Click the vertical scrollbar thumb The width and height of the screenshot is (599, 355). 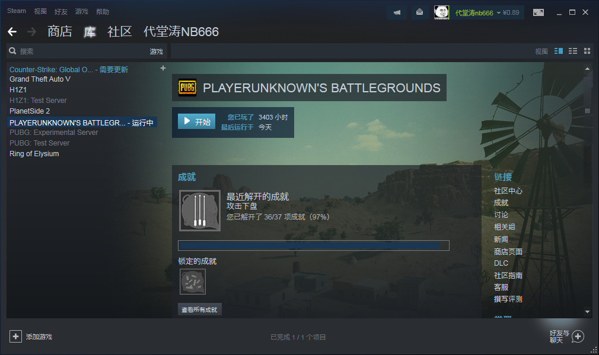(x=587, y=111)
